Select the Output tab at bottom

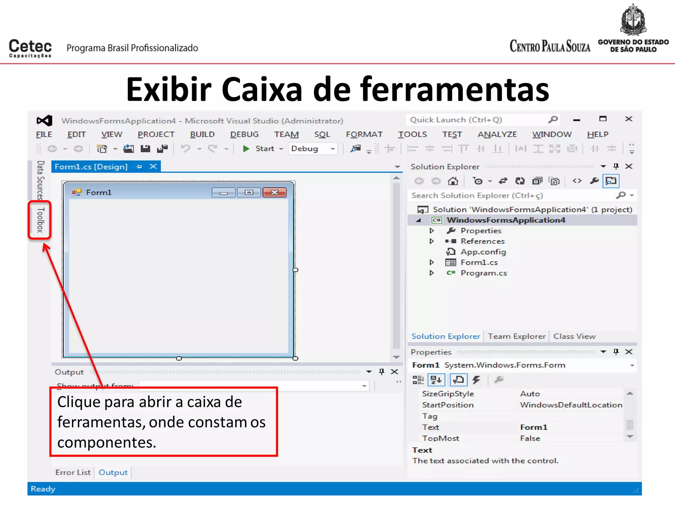click(x=113, y=472)
